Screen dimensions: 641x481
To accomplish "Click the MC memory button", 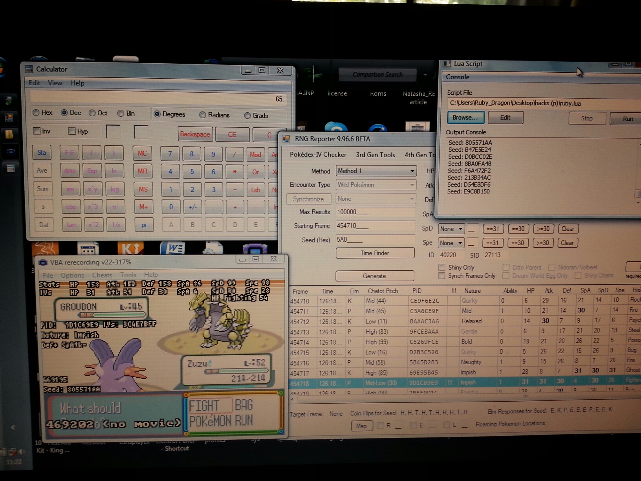I will (x=142, y=153).
